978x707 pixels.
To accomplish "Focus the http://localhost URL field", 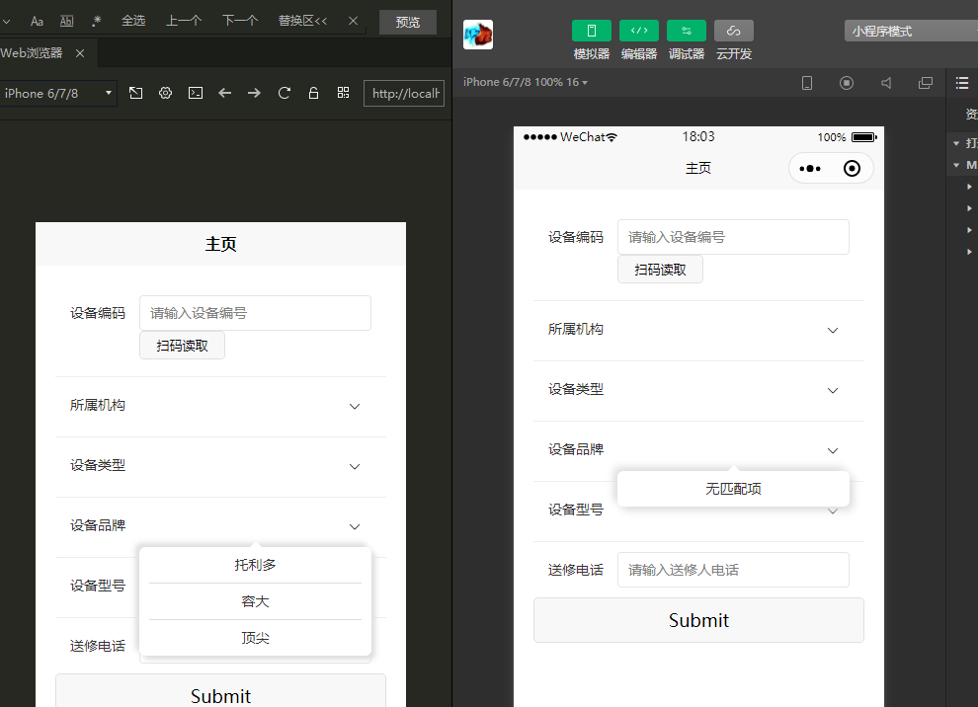I will (404, 94).
